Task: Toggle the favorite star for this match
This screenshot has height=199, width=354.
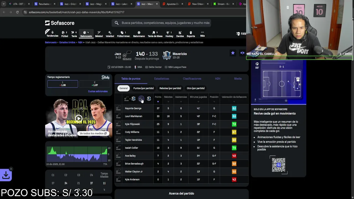Action: coord(233,53)
